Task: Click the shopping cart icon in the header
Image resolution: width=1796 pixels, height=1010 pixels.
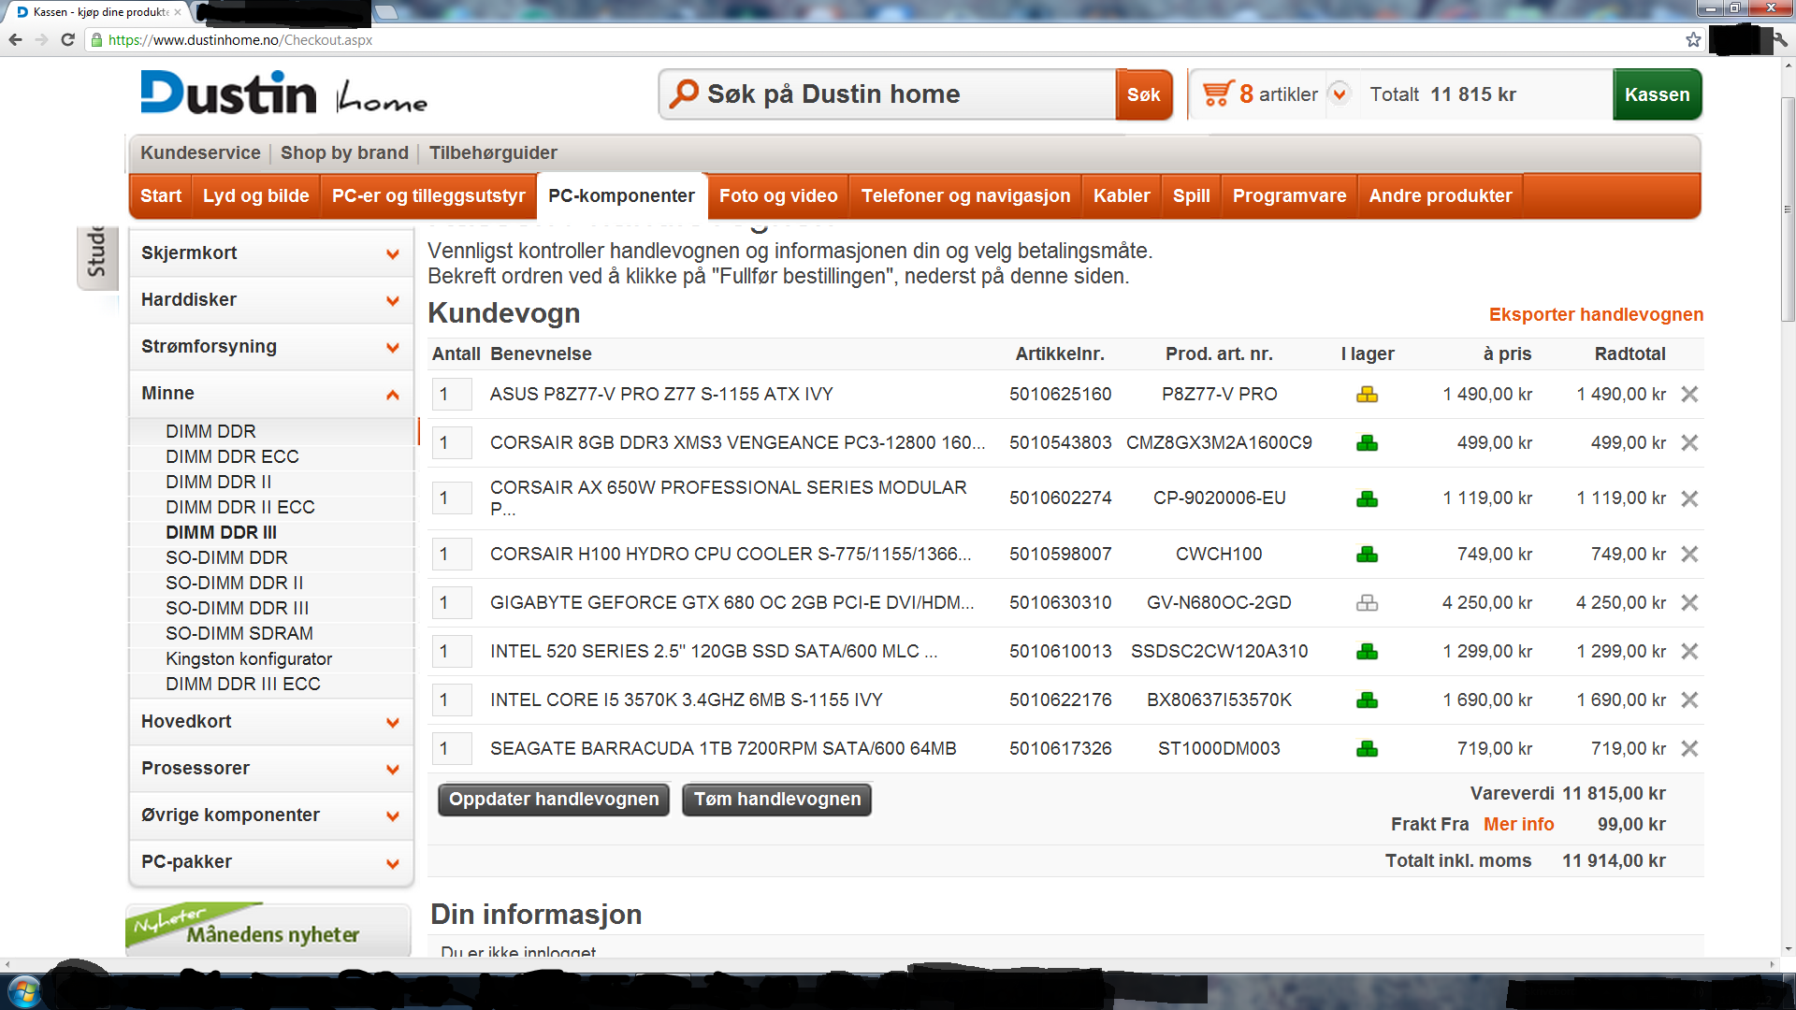Action: point(1217,94)
